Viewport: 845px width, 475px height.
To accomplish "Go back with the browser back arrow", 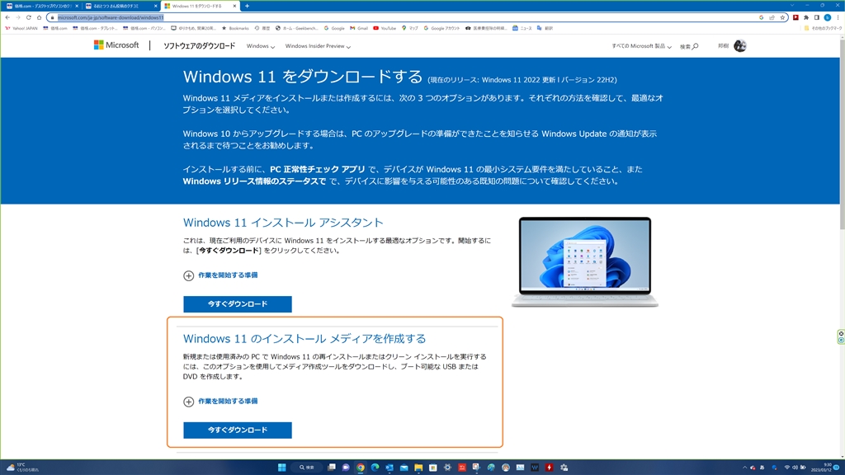I will (7, 17).
